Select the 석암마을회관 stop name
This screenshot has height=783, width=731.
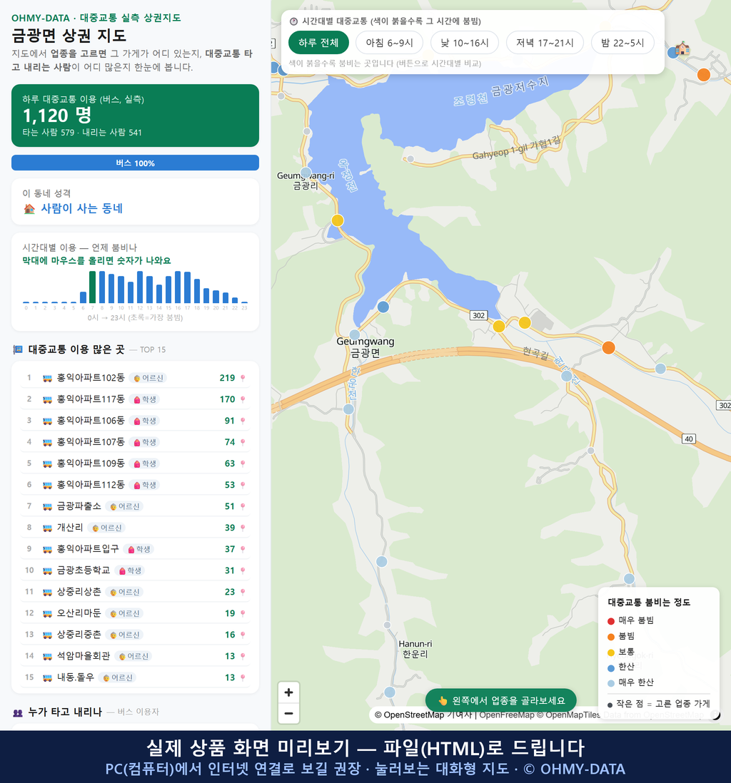pyautogui.click(x=84, y=656)
